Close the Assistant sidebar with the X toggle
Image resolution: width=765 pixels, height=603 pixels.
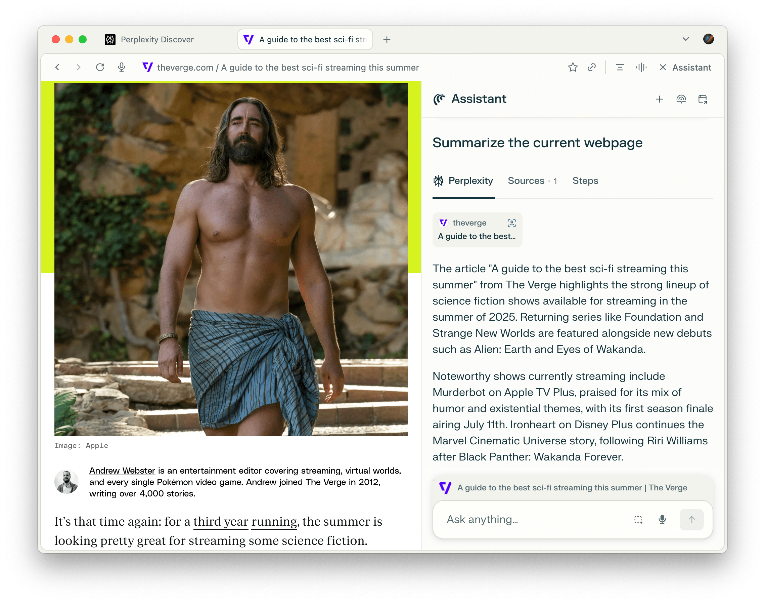[664, 67]
